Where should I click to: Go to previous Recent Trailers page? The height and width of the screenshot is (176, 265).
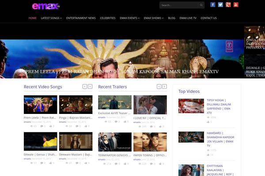pyautogui.click(x=159, y=87)
